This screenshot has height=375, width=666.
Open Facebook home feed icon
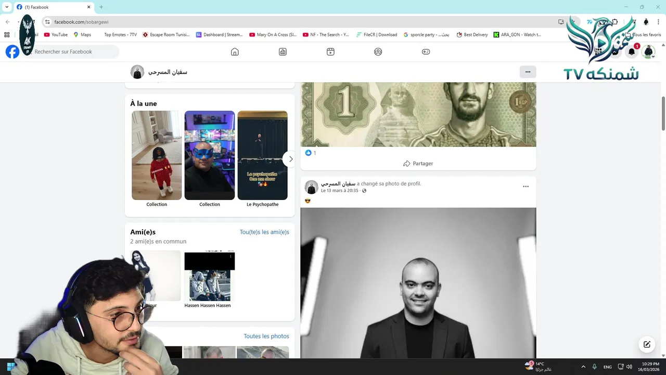(x=235, y=52)
